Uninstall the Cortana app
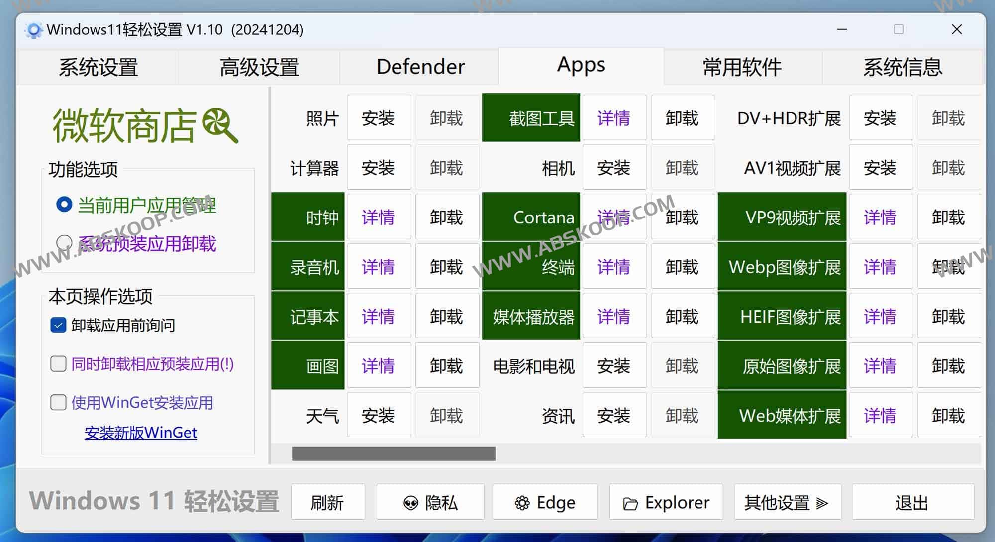Image resolution: width=995 pixels, height=542 pixels. [682, 217]
